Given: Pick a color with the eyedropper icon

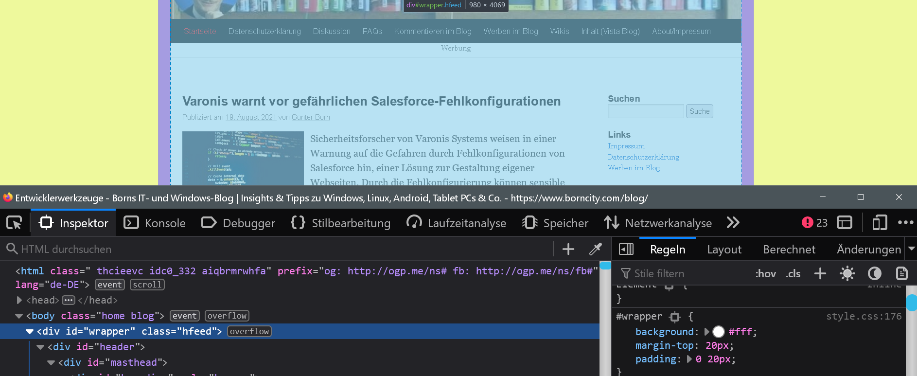Looking at the screenshot, I should tap(596, 249).
